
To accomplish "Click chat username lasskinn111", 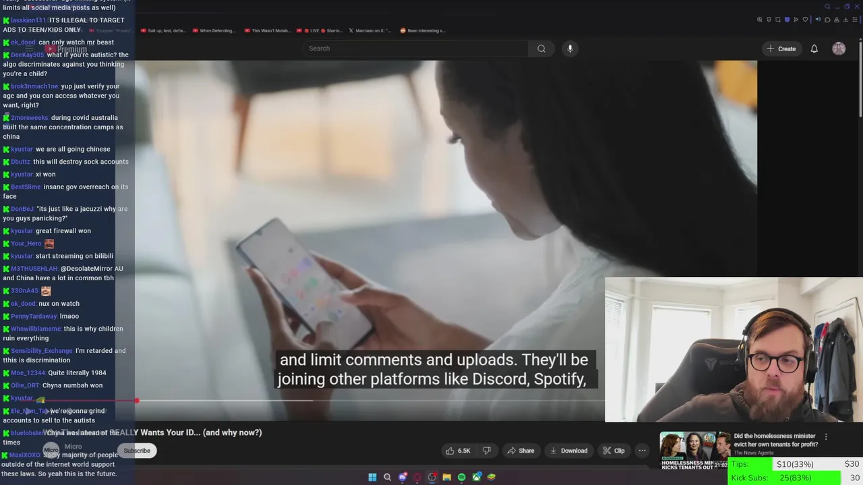I will [x=28, y=20].
